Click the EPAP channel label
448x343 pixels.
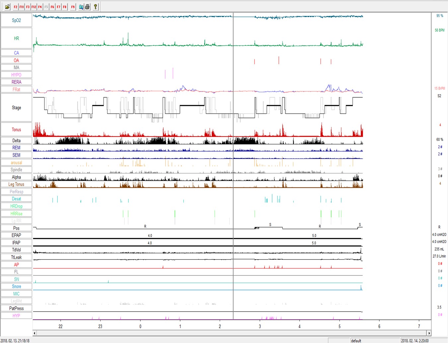[16, 235]
